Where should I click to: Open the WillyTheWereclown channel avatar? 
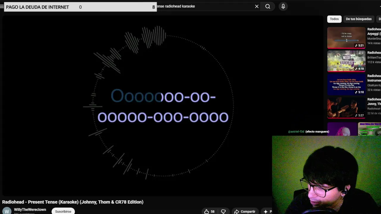tap(7, 211)
